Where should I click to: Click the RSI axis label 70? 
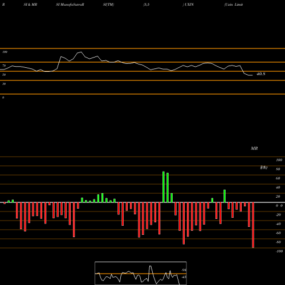[4, 66]
